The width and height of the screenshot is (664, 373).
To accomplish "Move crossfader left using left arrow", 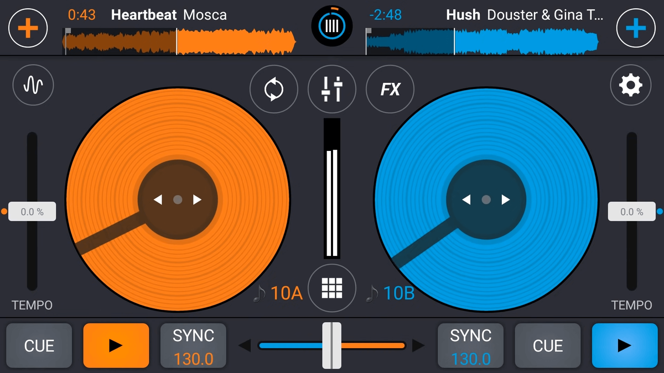I will coord(244,346).
